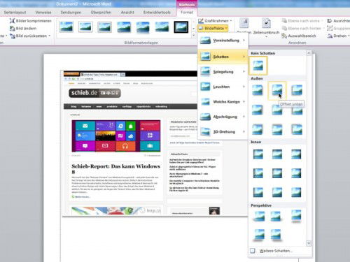The width and height of the screenshot is (350, 262).
Task: Switch to the Ansicht tab
Action: pos(127,12)
